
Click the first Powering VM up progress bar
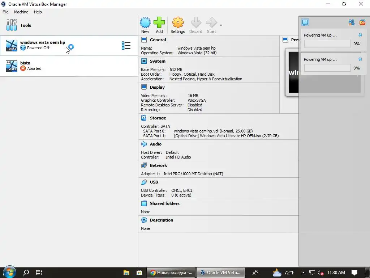coord(327,44)
